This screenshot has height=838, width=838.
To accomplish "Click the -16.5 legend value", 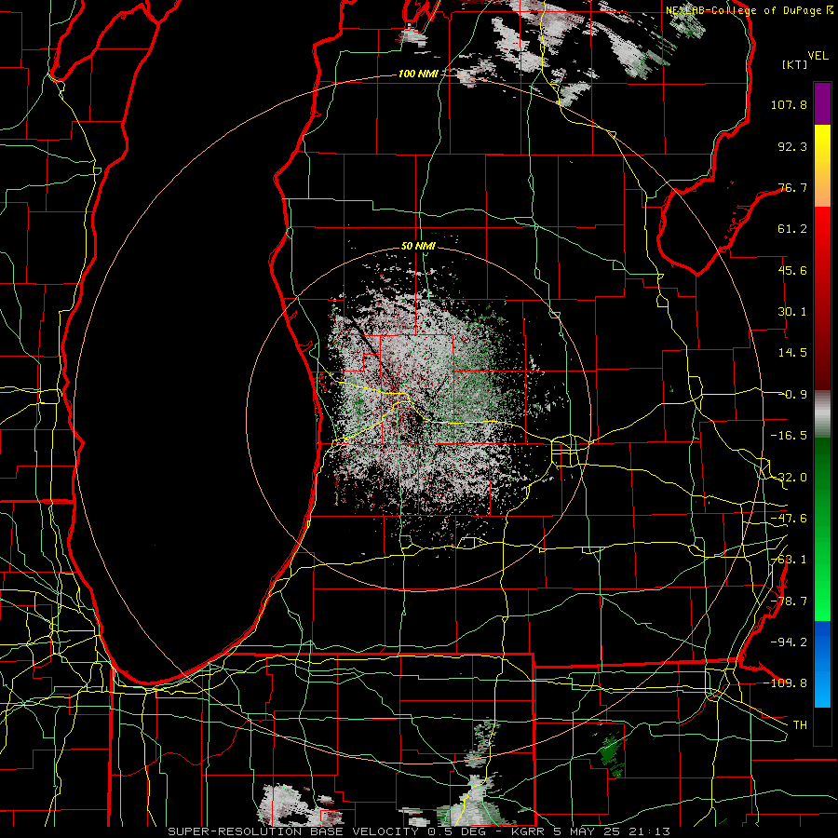I will 789,436.
